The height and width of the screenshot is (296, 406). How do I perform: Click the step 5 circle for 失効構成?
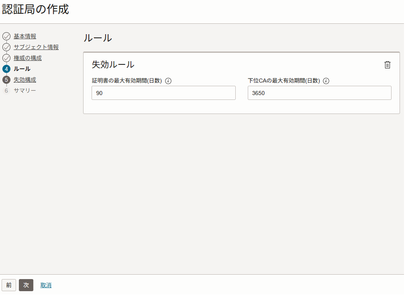point(6,80)
